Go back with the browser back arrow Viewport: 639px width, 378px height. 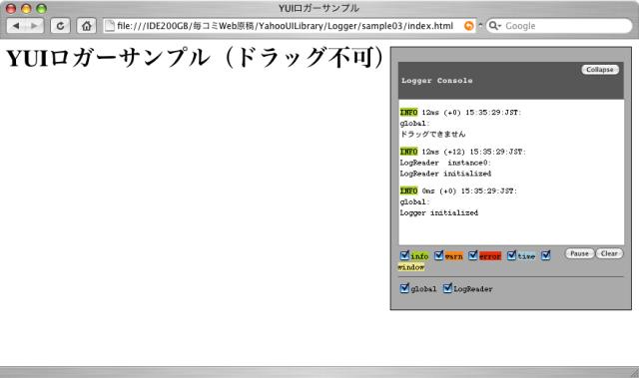16,26
